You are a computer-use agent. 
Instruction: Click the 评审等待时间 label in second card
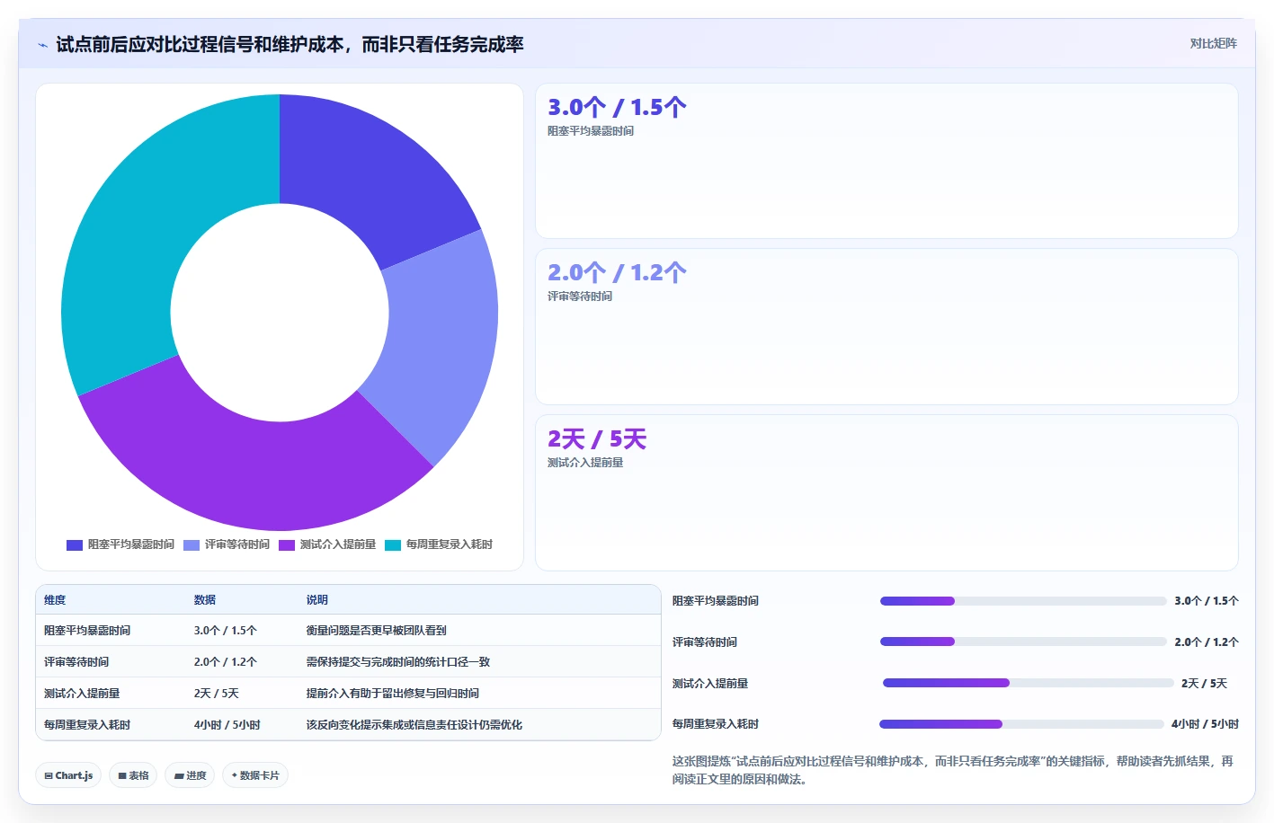580,296
